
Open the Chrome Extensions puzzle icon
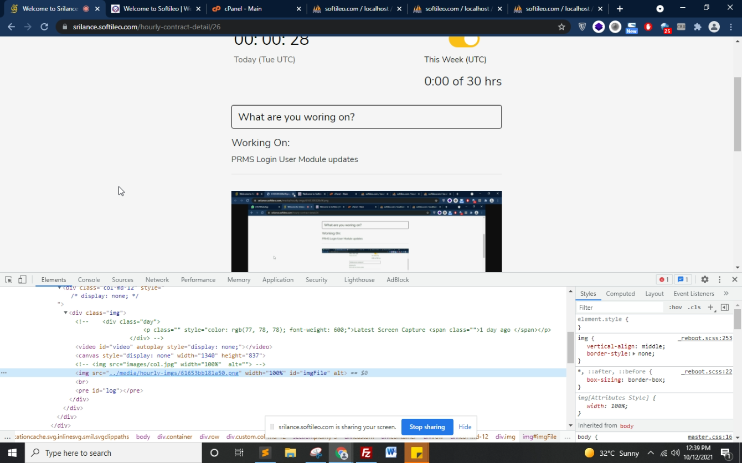697,27
